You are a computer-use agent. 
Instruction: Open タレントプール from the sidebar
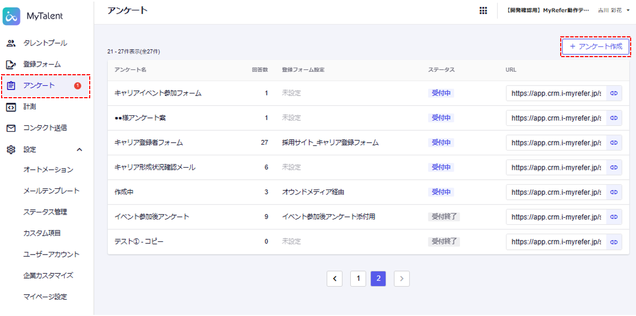pos(45,43)
